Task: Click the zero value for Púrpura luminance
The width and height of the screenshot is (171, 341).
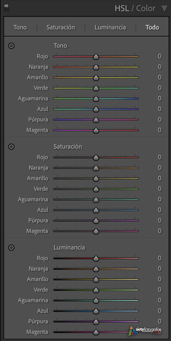Action: pos(160,321)
